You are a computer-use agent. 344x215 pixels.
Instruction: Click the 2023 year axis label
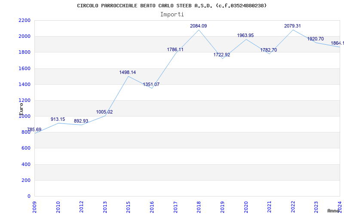[x=316, y=207]
